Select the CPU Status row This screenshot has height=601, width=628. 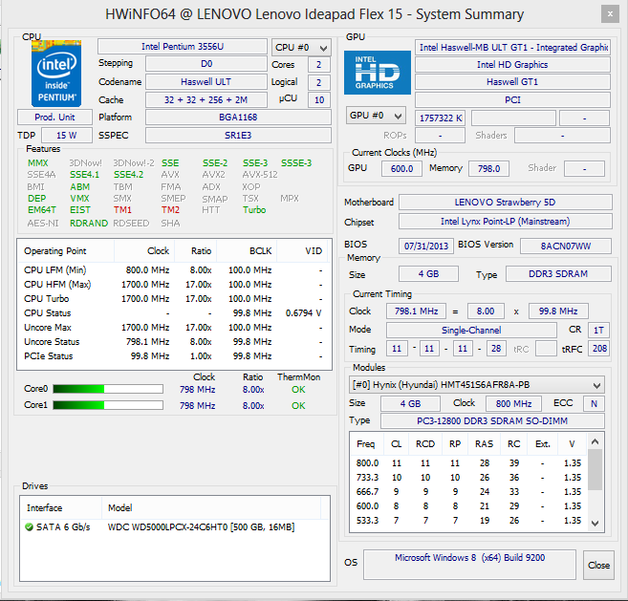174,313
